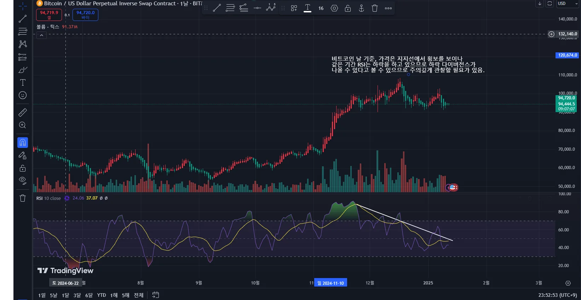Image resolution: width=581 pixels, height=300 pixels.
Task: Activate the zoom in tool
Action: (23, 125)
